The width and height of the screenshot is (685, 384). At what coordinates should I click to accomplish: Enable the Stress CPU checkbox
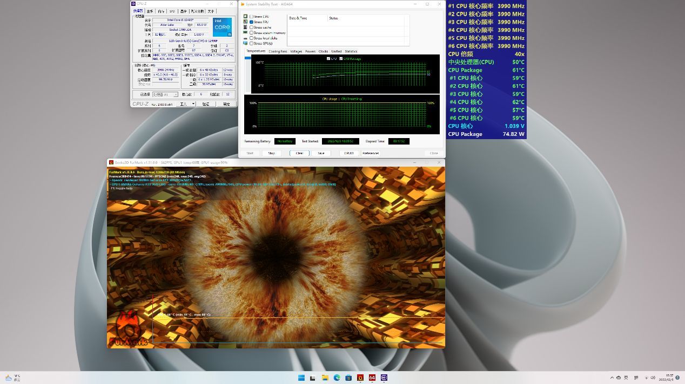pos(251,17)
